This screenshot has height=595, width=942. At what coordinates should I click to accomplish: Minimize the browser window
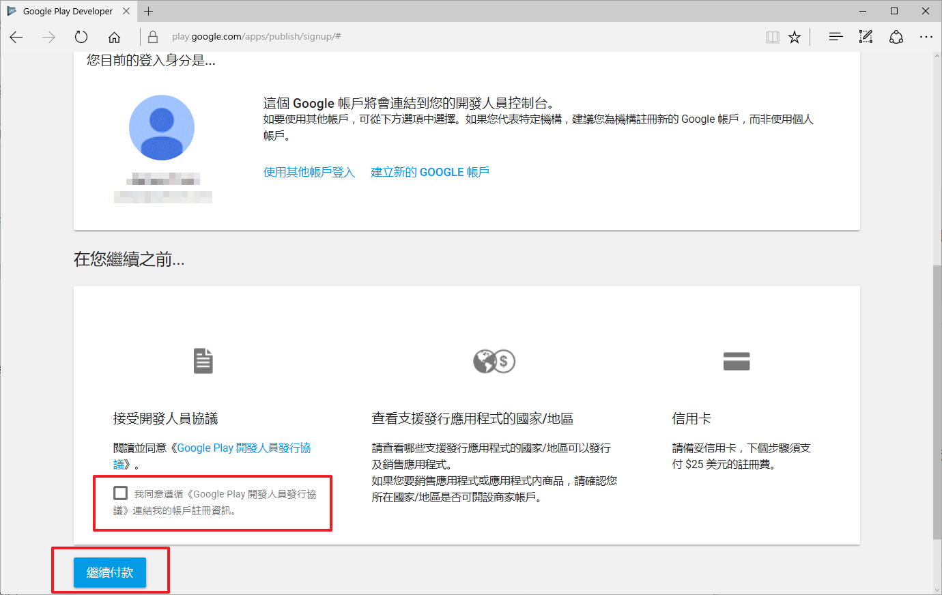(863, 11)
